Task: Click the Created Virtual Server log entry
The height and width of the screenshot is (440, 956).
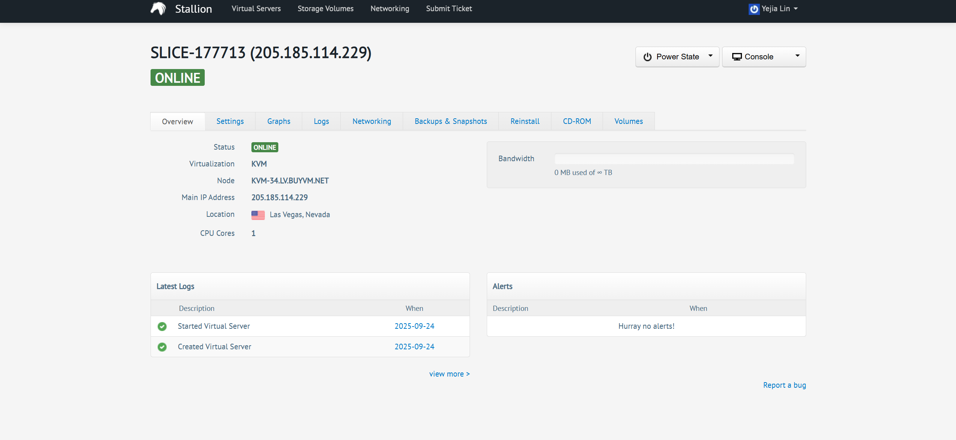Action: click(x=214, y=347)
